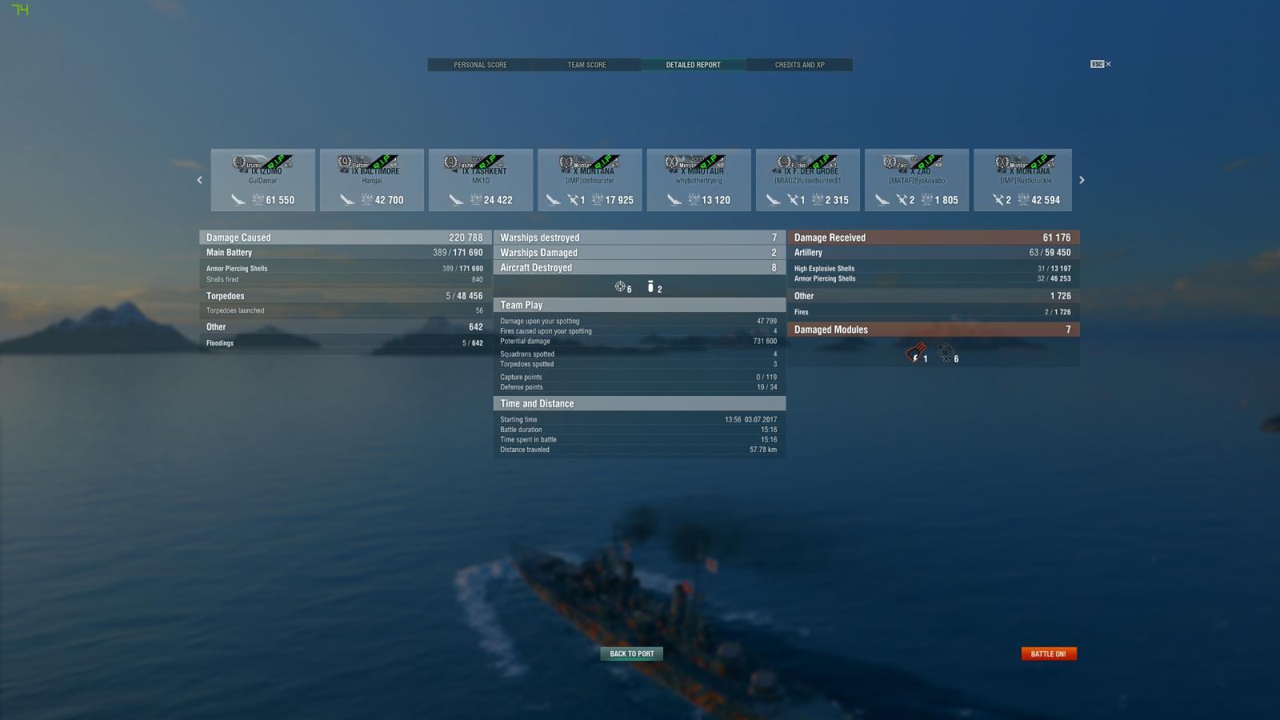Open the Personal Score tab
The image size is (1280, 720).
click(x=480, y=65)
